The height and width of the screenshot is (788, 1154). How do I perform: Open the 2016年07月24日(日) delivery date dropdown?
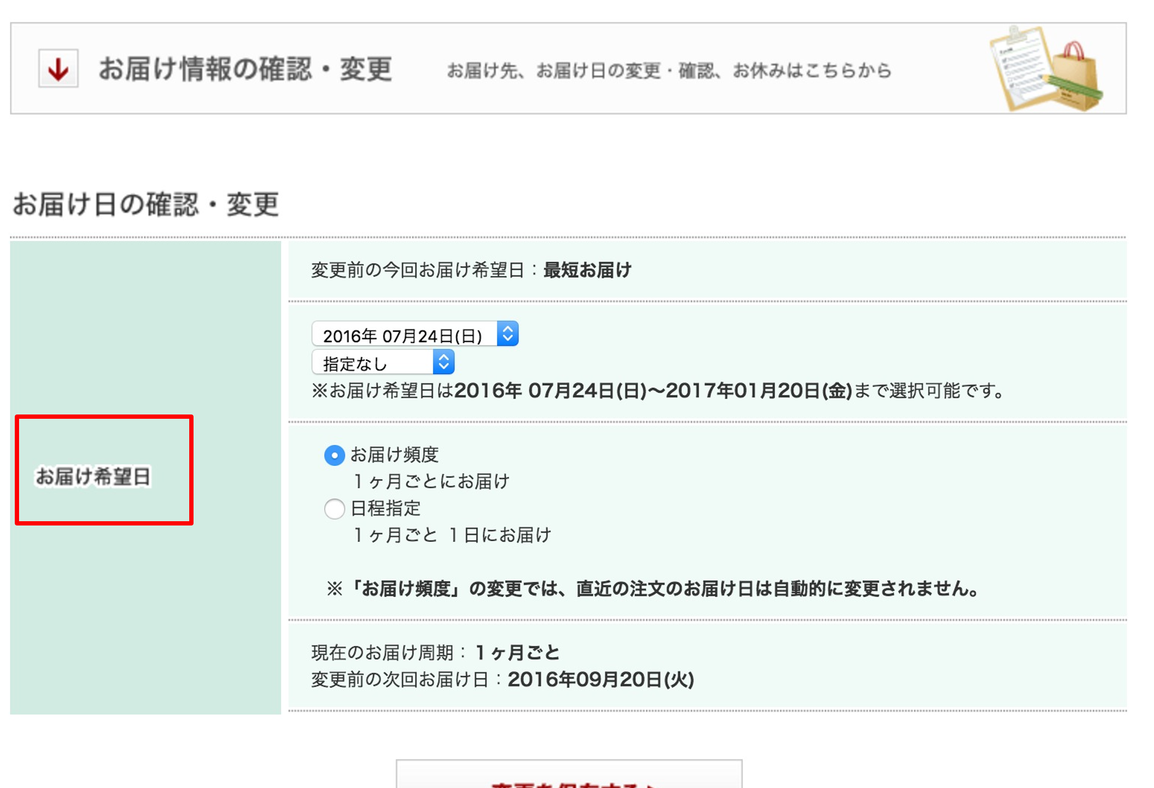pyautogui.click(x=405, y=334)
